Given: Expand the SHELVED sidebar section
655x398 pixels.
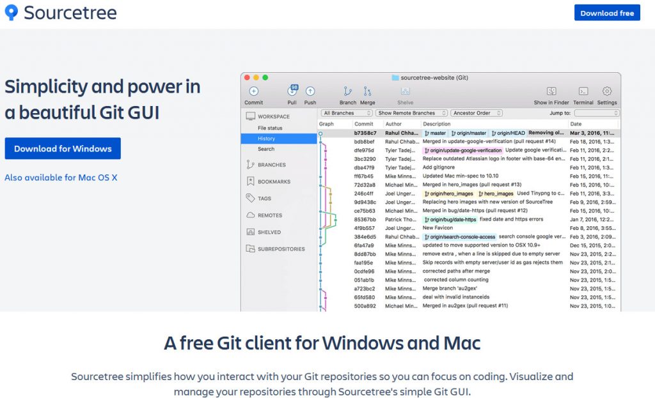Looking at the screenshot, I should coord(269,232).
